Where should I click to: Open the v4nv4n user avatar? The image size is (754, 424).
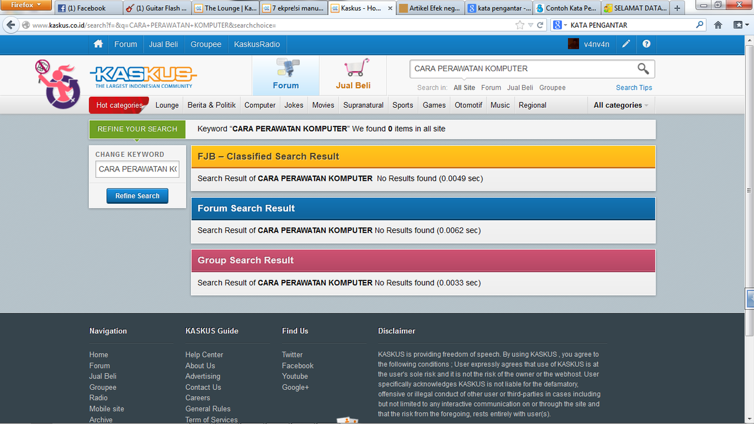pos(573,44)
